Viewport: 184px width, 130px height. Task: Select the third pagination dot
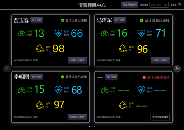pos(94,126)
